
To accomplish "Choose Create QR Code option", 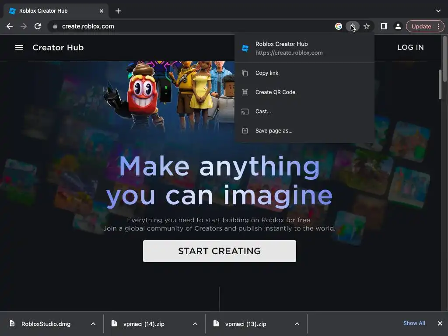I will coord(304,92).
